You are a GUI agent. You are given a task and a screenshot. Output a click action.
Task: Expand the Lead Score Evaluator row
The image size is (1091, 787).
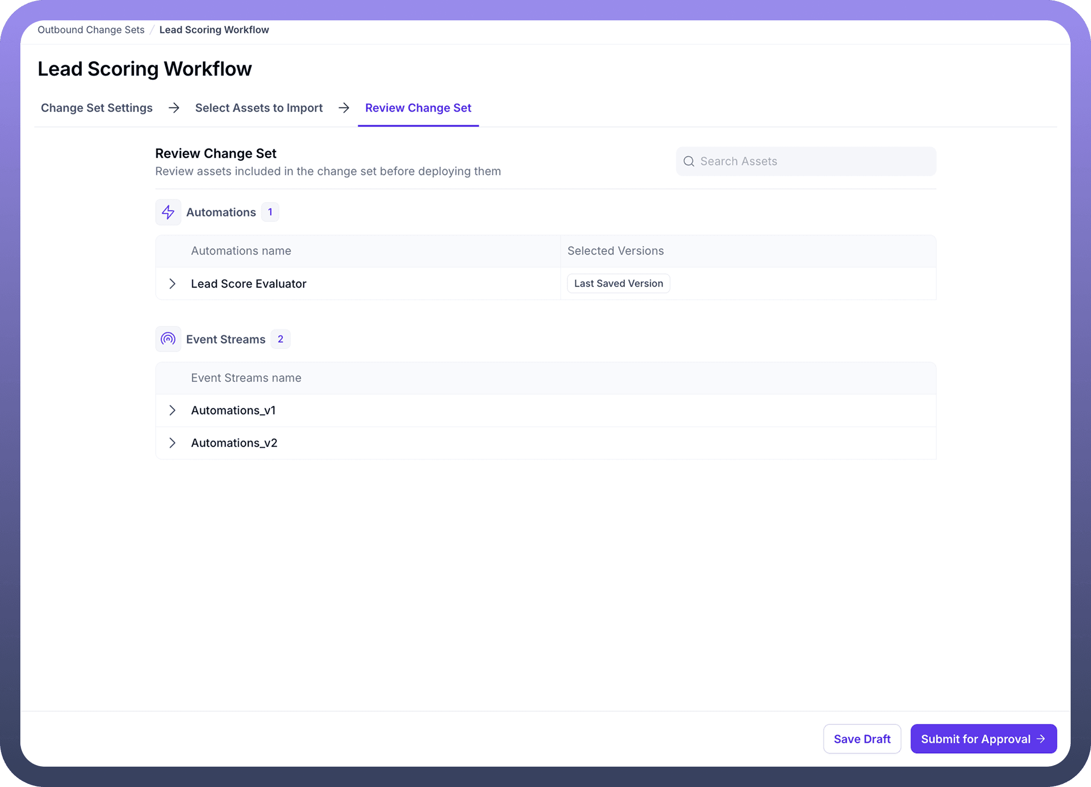172,284
